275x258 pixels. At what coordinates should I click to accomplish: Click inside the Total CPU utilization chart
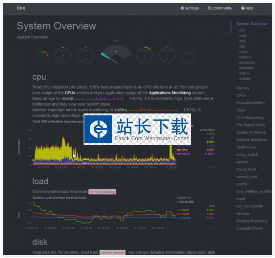pos(104,147)
